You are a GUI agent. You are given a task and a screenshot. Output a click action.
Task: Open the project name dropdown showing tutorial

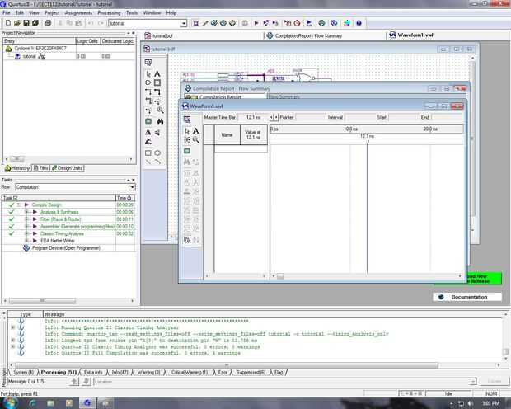[x=184, y=23]
